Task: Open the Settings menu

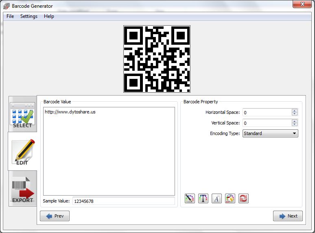Action: coord(29,16)
